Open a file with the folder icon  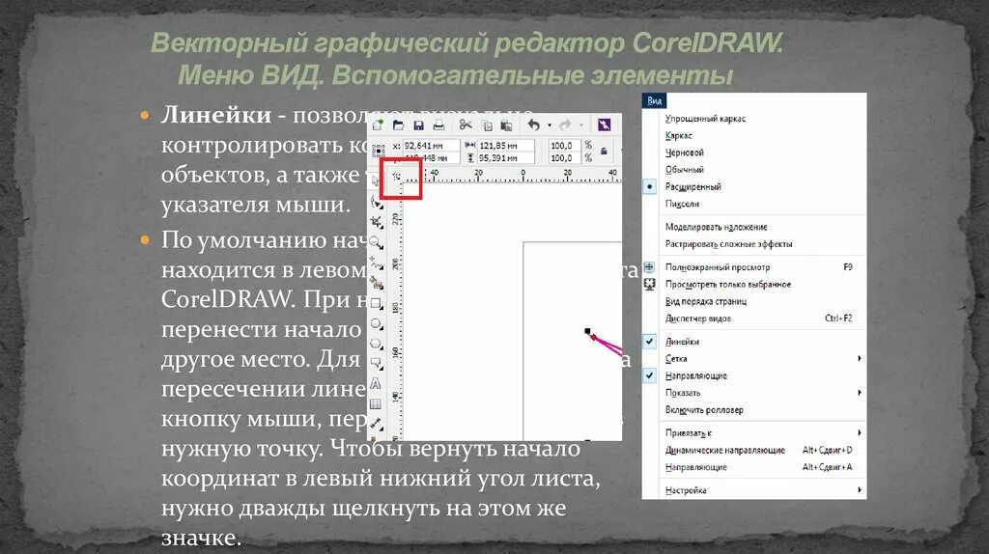pyautogui.click(x=398, y=125)
